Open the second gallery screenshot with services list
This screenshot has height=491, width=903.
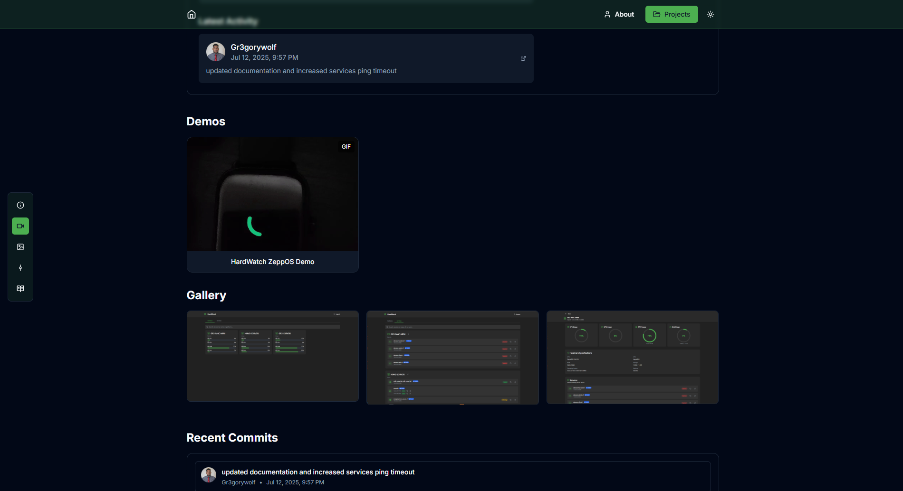click(x=452, y=358)
